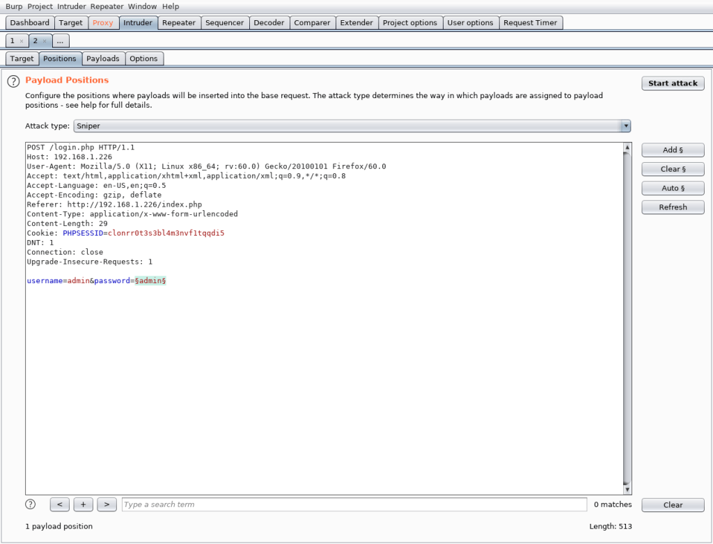
Task: Switch to the Payloads tab
Action: tap(103, 58)
